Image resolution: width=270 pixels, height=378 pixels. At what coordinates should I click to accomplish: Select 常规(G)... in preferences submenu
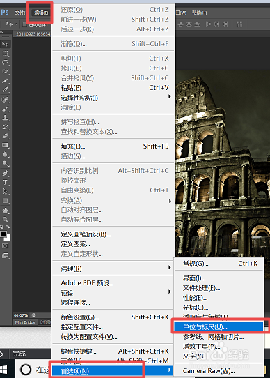point(219,264)
